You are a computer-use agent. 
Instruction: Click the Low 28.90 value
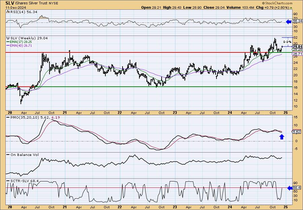pos(192,7)
